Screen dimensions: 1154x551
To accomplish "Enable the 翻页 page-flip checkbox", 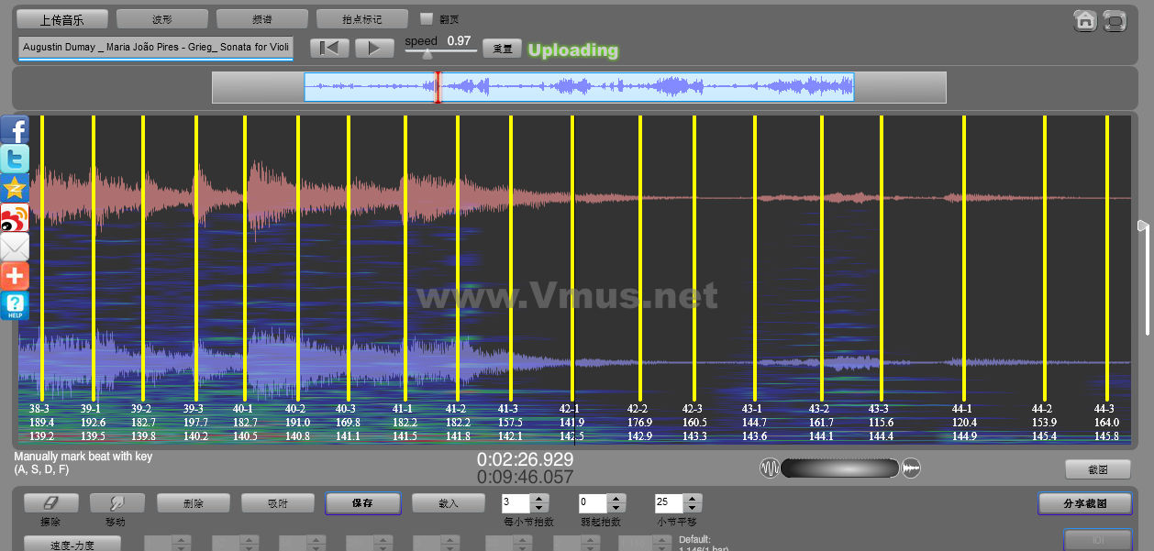I will click(427, 18).
